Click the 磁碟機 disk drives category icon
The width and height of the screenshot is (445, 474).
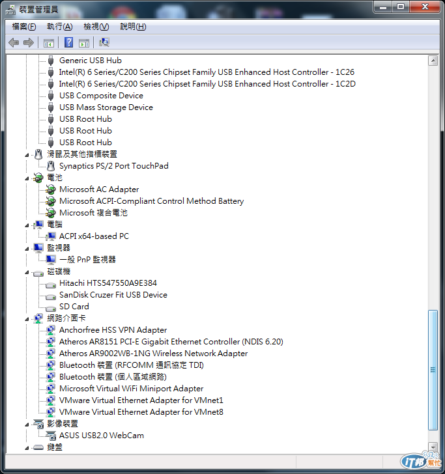tap(38, 273)
